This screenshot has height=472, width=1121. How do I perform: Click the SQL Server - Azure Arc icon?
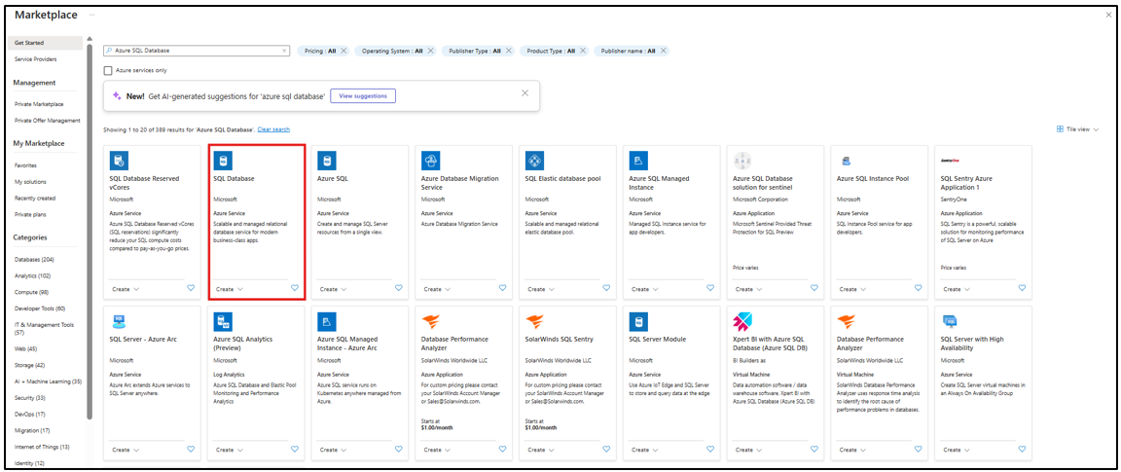119,322
